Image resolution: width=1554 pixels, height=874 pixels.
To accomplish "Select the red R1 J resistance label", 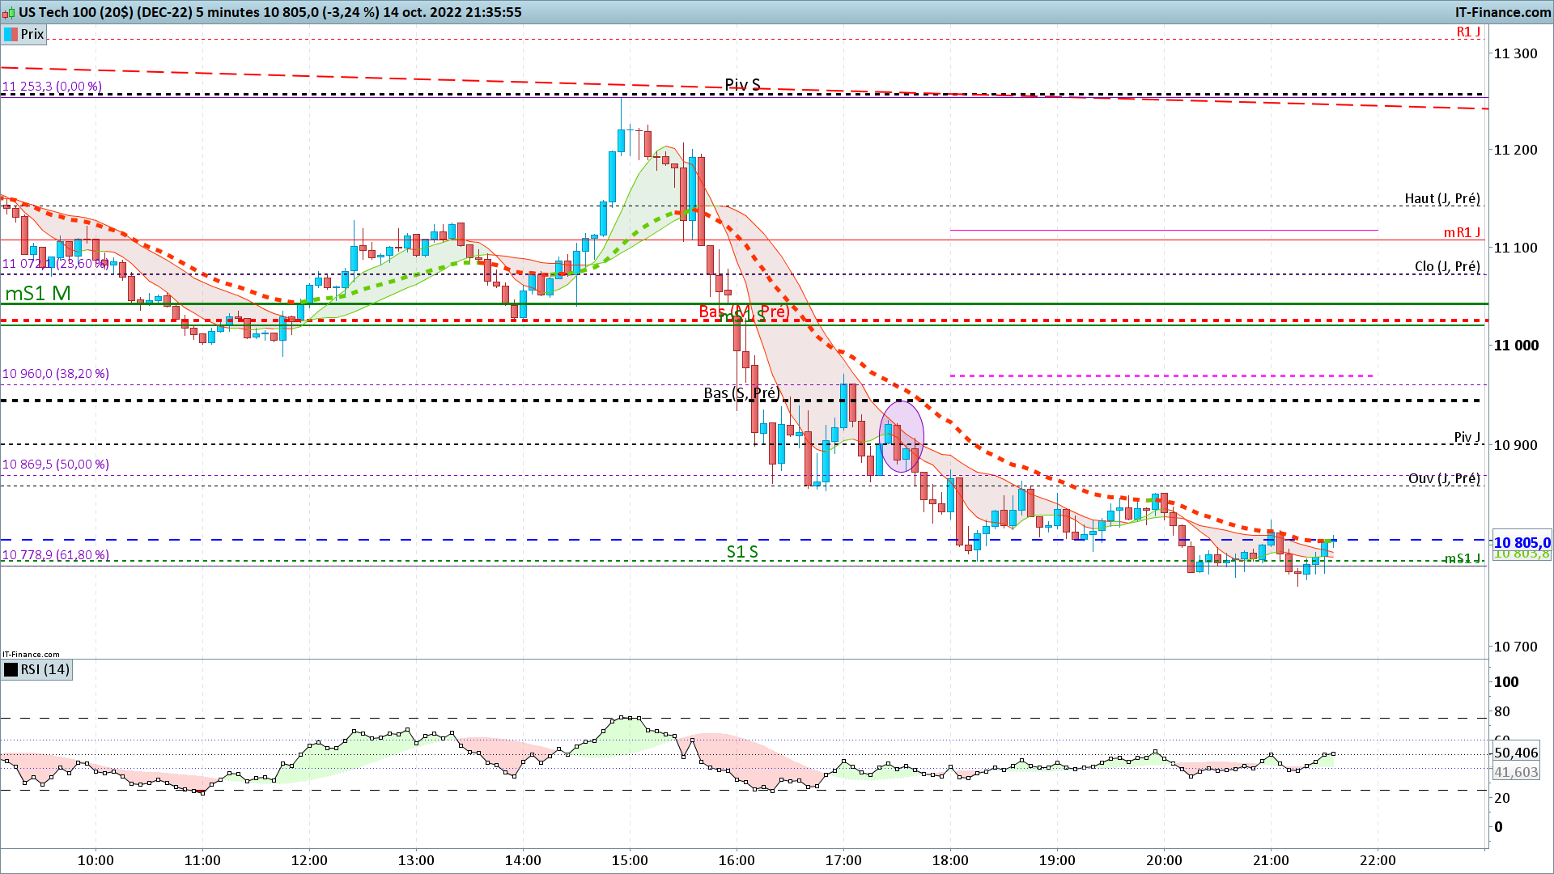I will pyautogui.click(x=1468, y=32).
